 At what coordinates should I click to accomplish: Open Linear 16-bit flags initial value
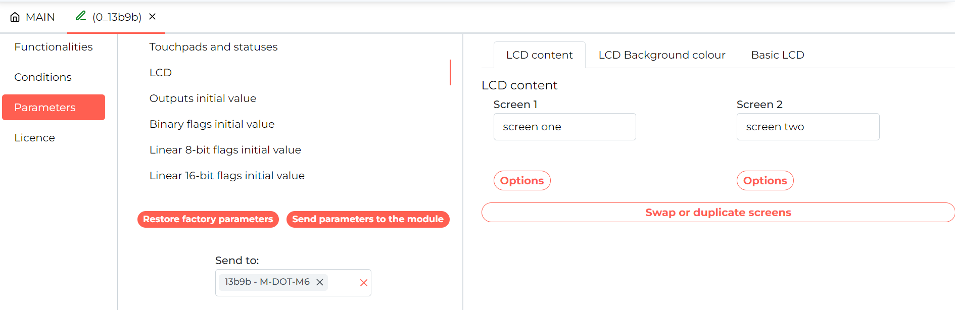(227, 176)
